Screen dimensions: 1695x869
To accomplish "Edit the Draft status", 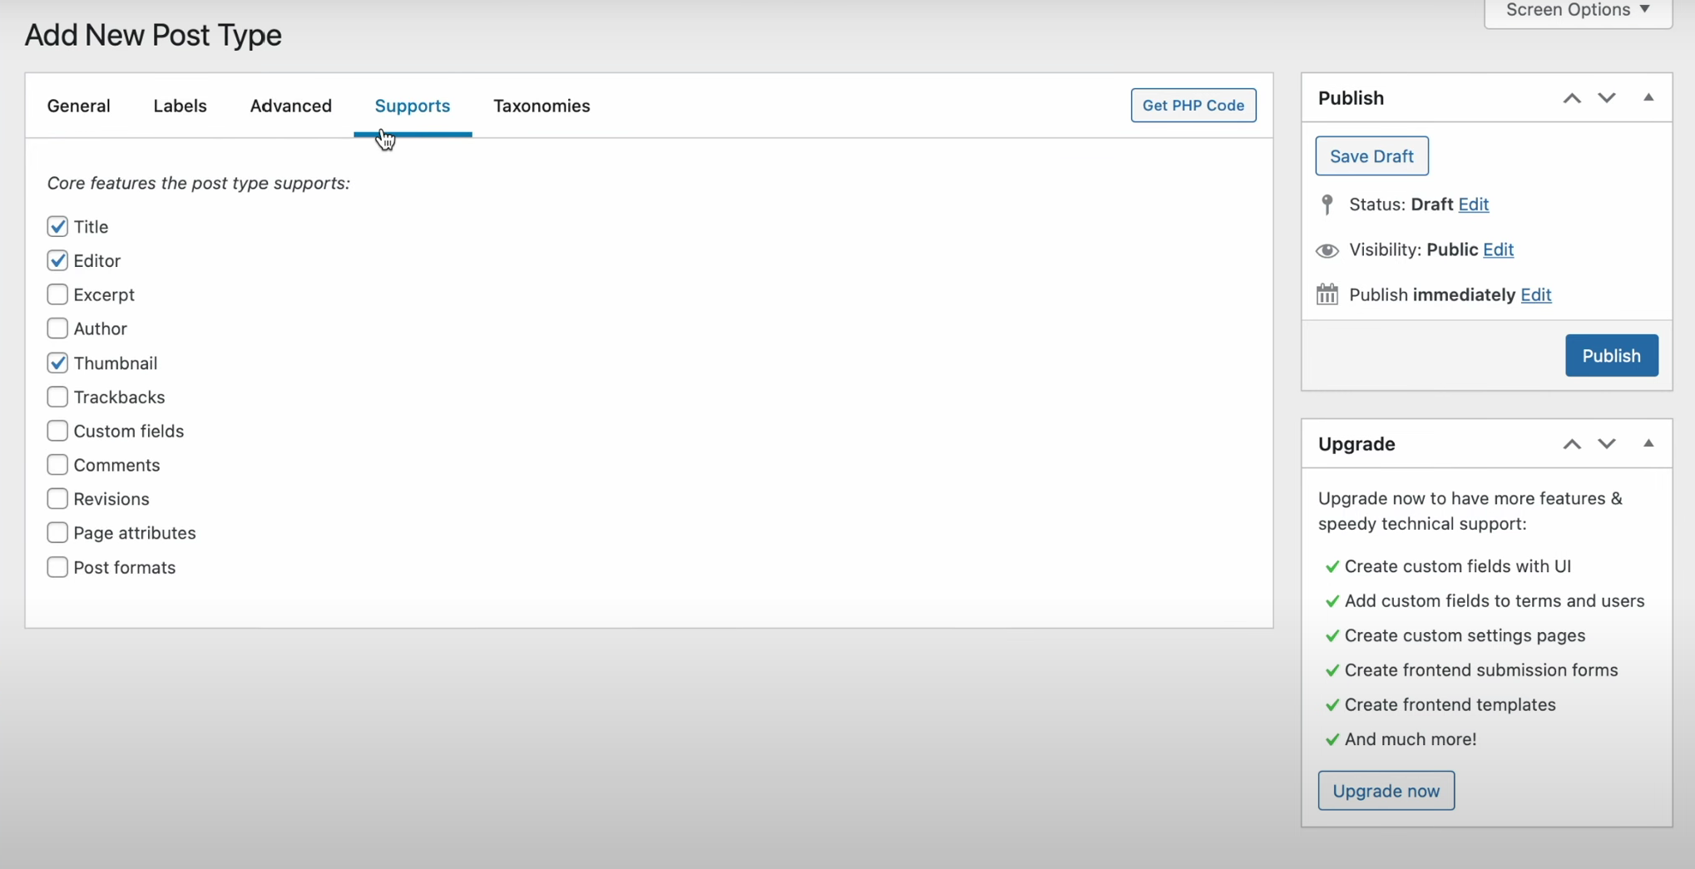I will (x=1473, y=205).
